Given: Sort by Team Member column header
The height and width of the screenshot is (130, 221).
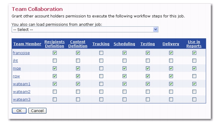Looking at the screenshot, I should pyautogui.click(x=27, y=44).
